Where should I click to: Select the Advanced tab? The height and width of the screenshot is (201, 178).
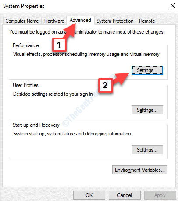[80, 20]
